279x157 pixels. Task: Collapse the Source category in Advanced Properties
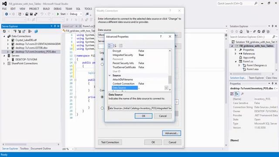click(x=109, y=75)
